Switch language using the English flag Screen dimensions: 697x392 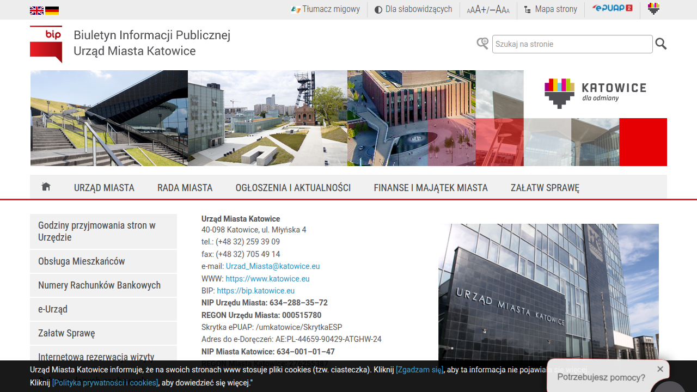pyautogui.click(x=36, y=10)
